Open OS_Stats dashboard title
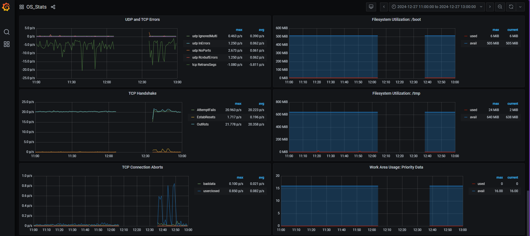This screenshot has height=236, width=530. (x=36, y=7)
